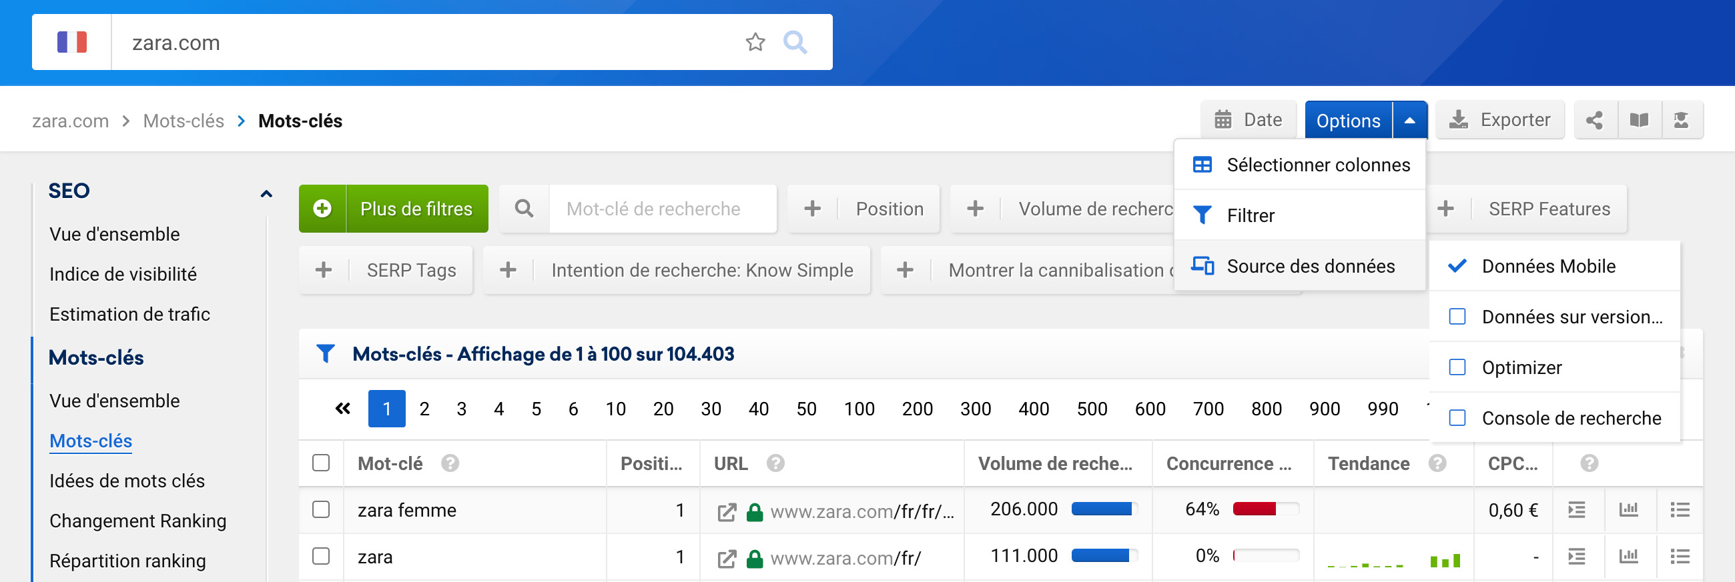Open list icon for zara row
The width and height of the screenshot is (1735, 582).
(x=1680, y=557)
